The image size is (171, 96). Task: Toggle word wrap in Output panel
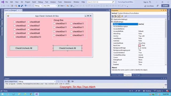click(72, 81)
